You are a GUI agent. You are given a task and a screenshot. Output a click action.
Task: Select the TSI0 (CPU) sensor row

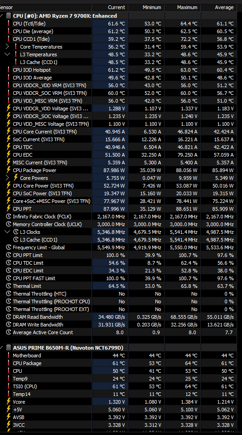(x=119, y=386)
